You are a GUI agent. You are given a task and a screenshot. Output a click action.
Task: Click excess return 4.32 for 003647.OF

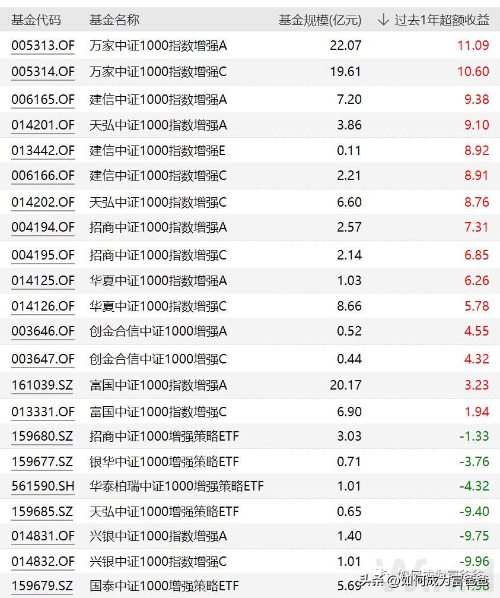(x=477, y=359)
